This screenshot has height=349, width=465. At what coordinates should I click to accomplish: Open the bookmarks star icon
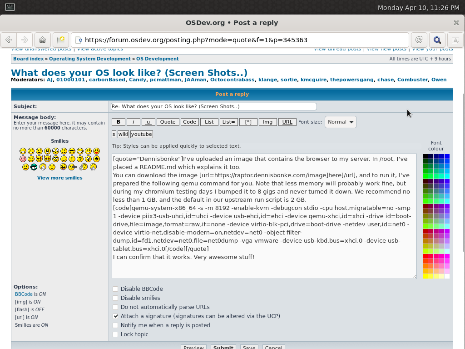point(61,40)
